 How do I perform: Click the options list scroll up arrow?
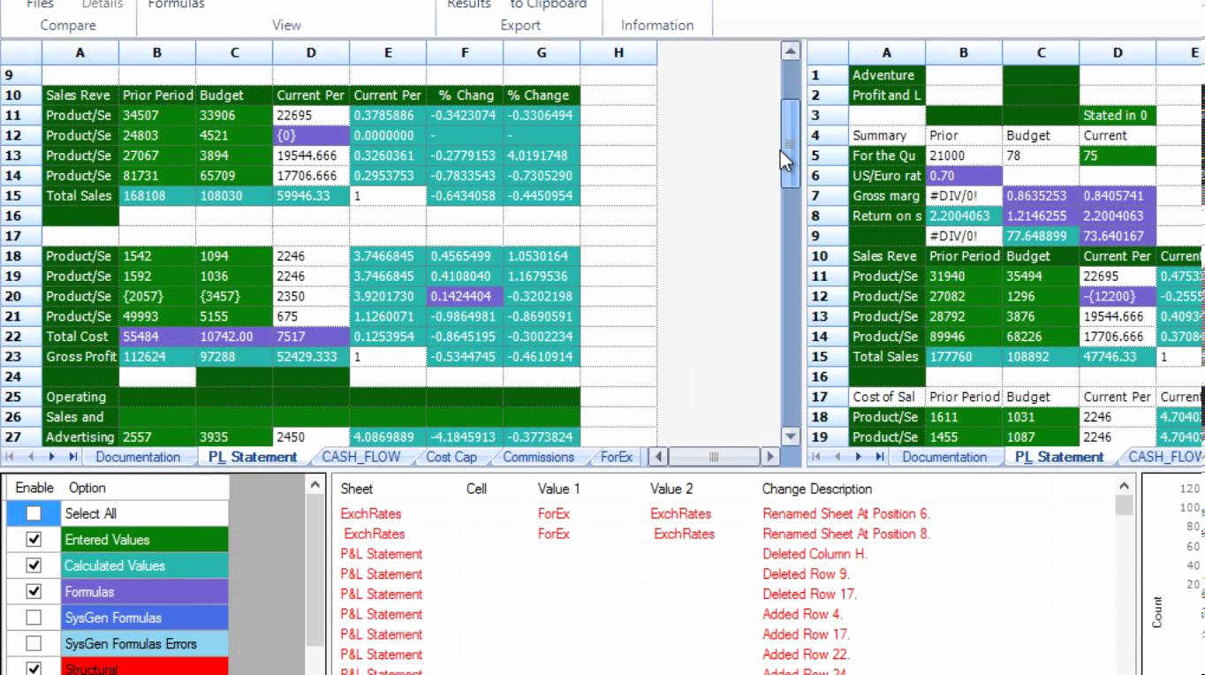(315, 485)
